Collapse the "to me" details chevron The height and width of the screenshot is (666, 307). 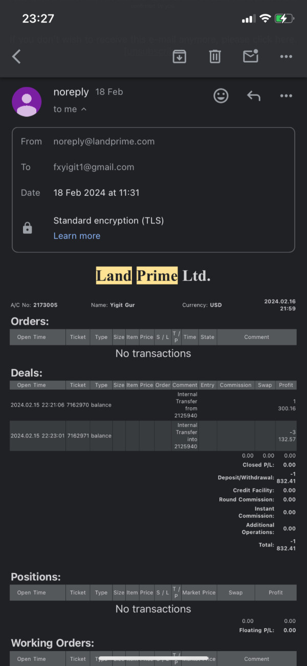tap(84, 109)
